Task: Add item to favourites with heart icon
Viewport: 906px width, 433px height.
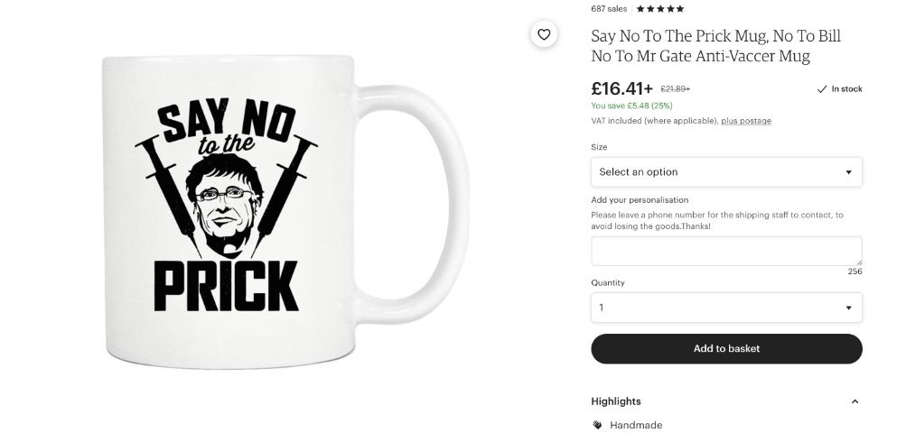Action: [x=544, y=35]
